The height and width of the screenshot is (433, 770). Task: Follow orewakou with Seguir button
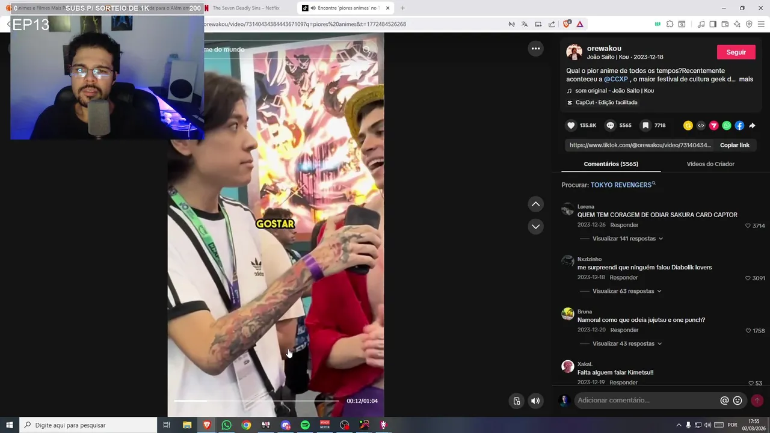point(736,52)
